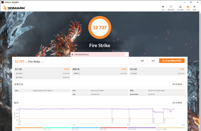Go to the Home tab icon
Screen dimensions: 201x131
tap(163, 8)
